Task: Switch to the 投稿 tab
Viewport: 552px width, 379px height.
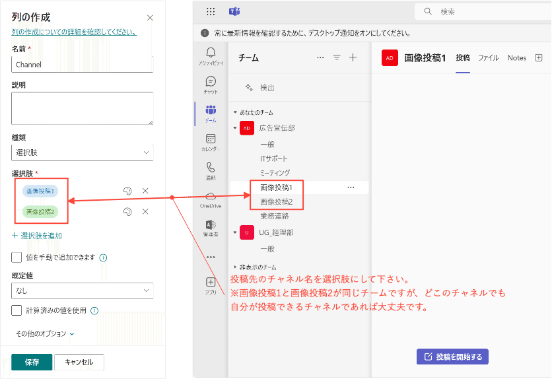Action: point(463,57)
